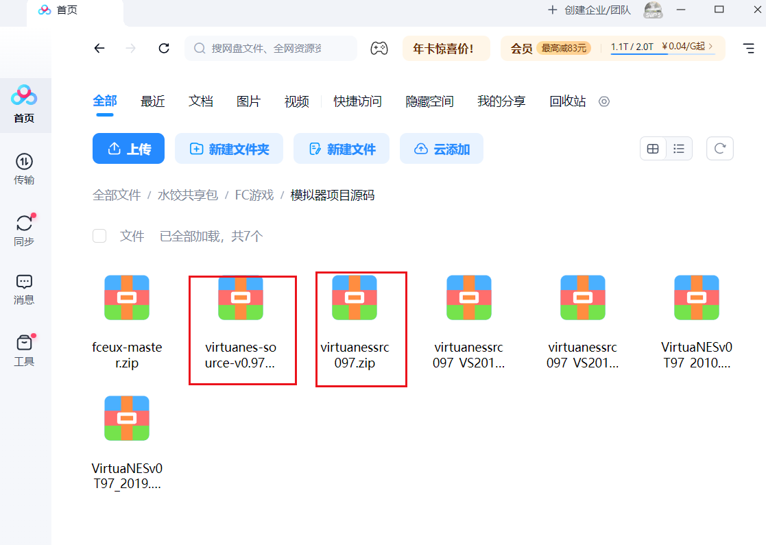Click the forward navigation arrow

click(130, 49)
